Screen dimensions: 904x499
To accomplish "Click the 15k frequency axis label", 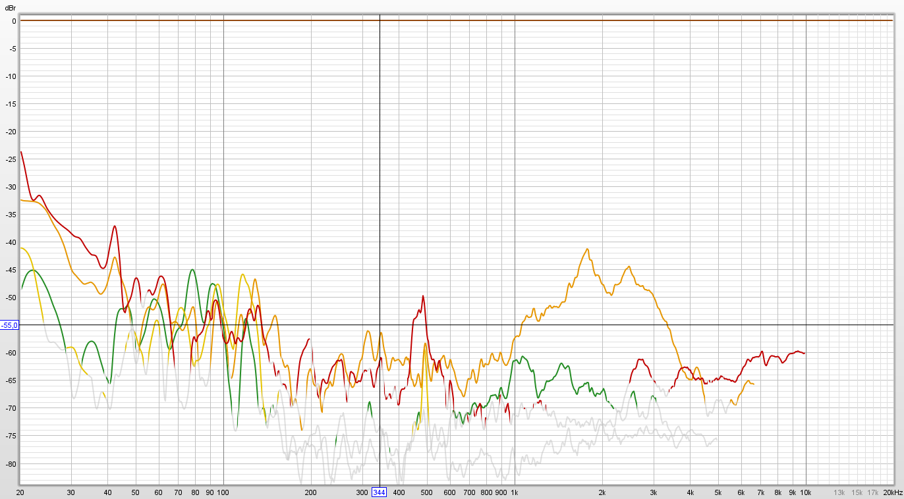I will [858, 492].
